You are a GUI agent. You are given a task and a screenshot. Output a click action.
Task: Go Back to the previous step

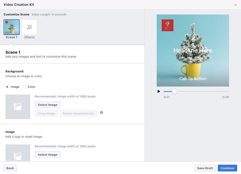[x=10, y=168]
